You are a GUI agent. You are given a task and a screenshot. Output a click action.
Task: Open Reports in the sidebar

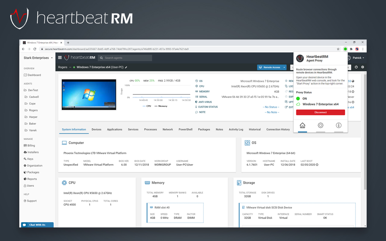(x=30, y=179)
